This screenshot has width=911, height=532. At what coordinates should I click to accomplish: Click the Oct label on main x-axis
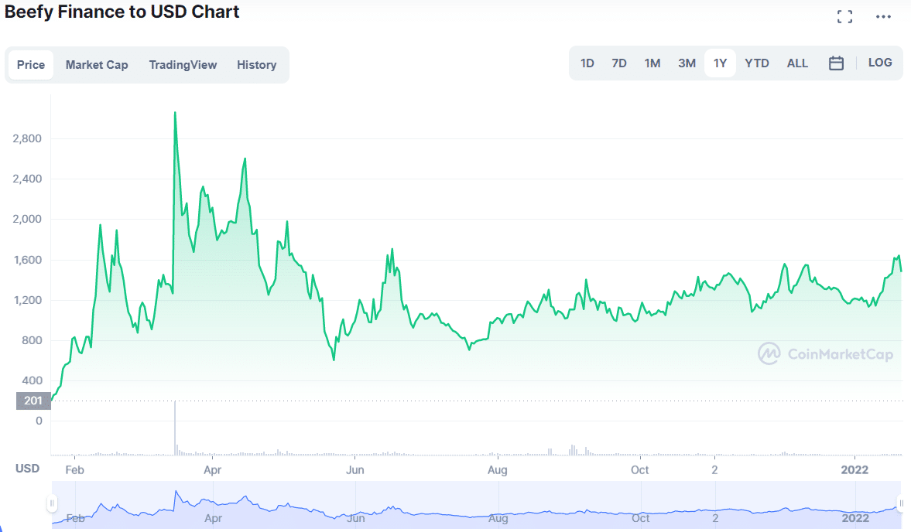[x=639, y=470]
